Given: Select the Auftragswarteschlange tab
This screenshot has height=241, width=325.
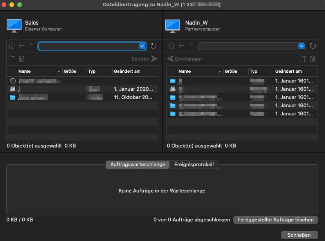Looking at the screenshot, I should click(x=137, y=165).
